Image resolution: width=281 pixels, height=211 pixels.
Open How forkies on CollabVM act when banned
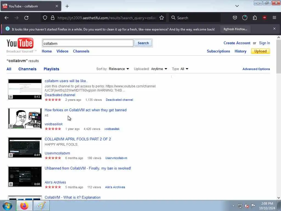coord(86,110)
